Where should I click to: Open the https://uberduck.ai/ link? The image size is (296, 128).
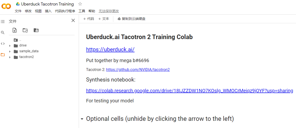pos(110,49)
